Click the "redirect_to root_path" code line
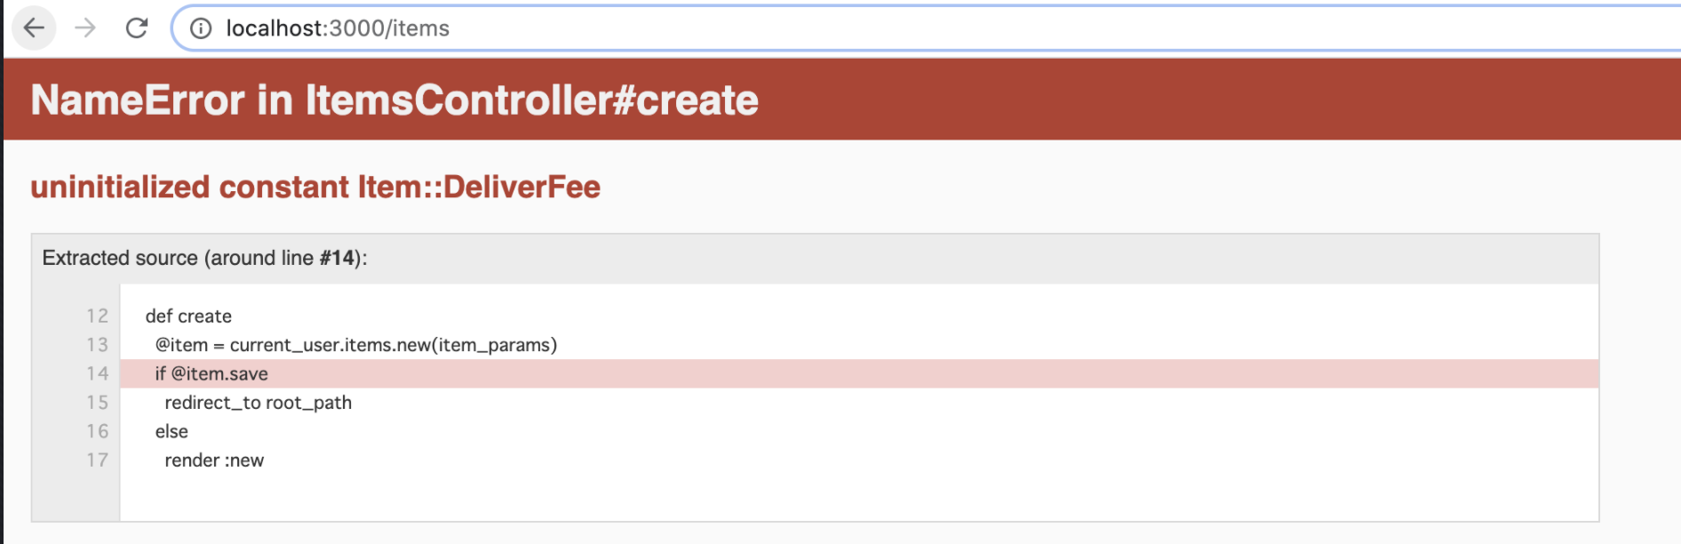 (x=258, y=403)
